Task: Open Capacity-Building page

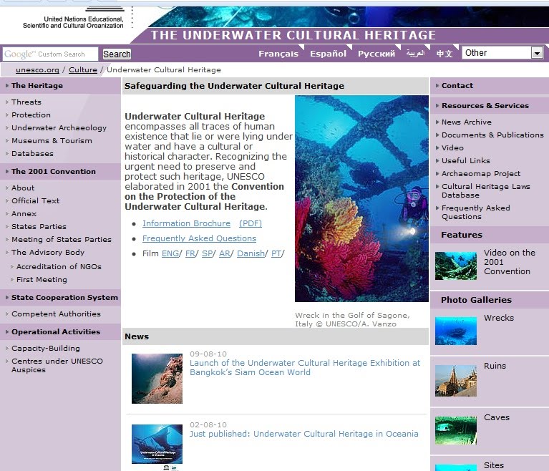Action: coord(46,348)
